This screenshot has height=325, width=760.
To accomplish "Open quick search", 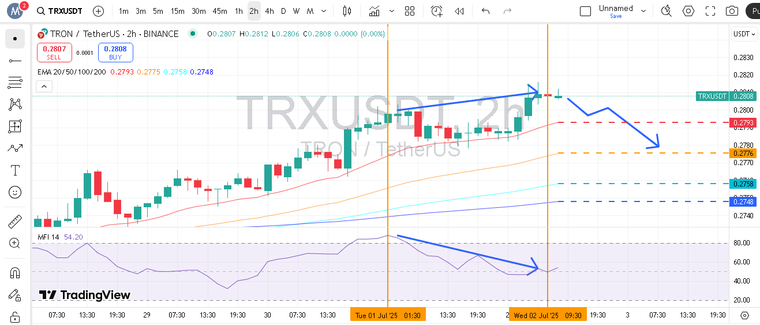I will (x=667, y=11).
